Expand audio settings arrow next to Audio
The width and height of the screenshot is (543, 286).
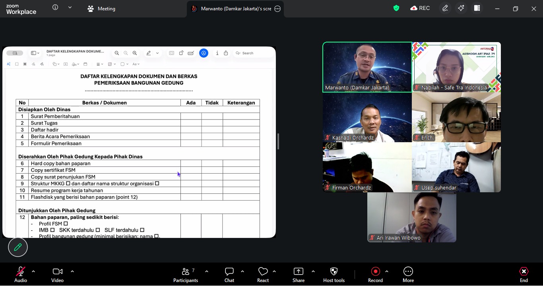(33, 271)
